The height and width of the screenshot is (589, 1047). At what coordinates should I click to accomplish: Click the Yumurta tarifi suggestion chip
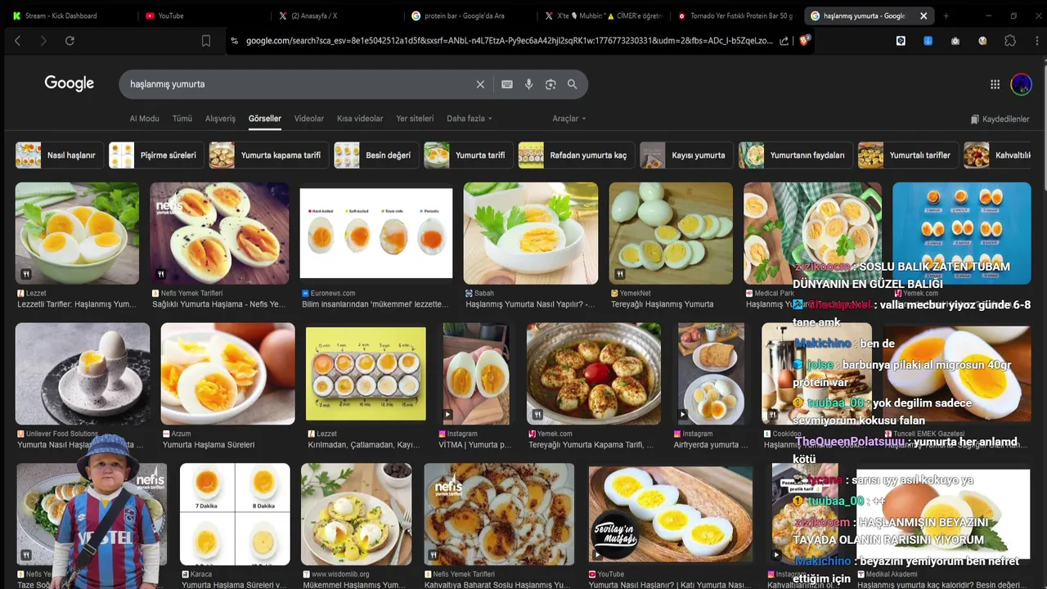pos(469,155)
